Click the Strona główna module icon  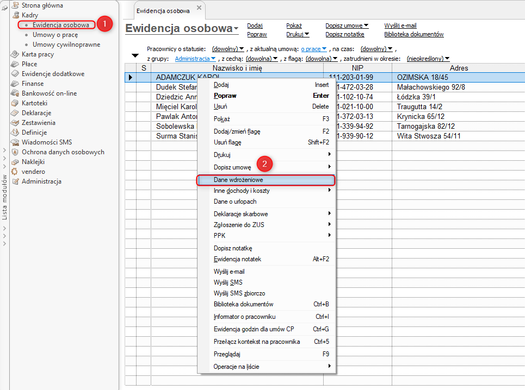click(x=15, y=5)
